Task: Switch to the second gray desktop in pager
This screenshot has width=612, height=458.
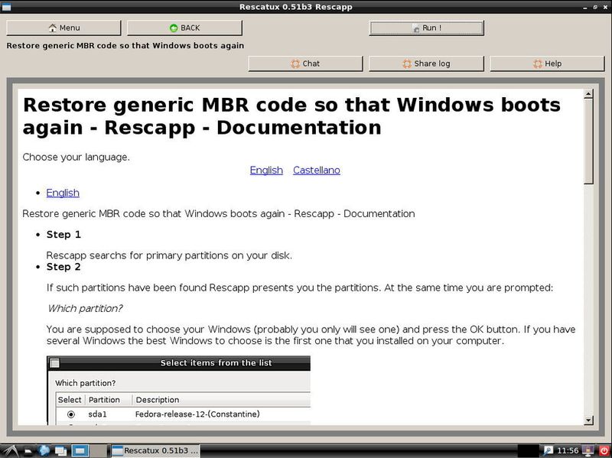Action: tap(99, 450)
